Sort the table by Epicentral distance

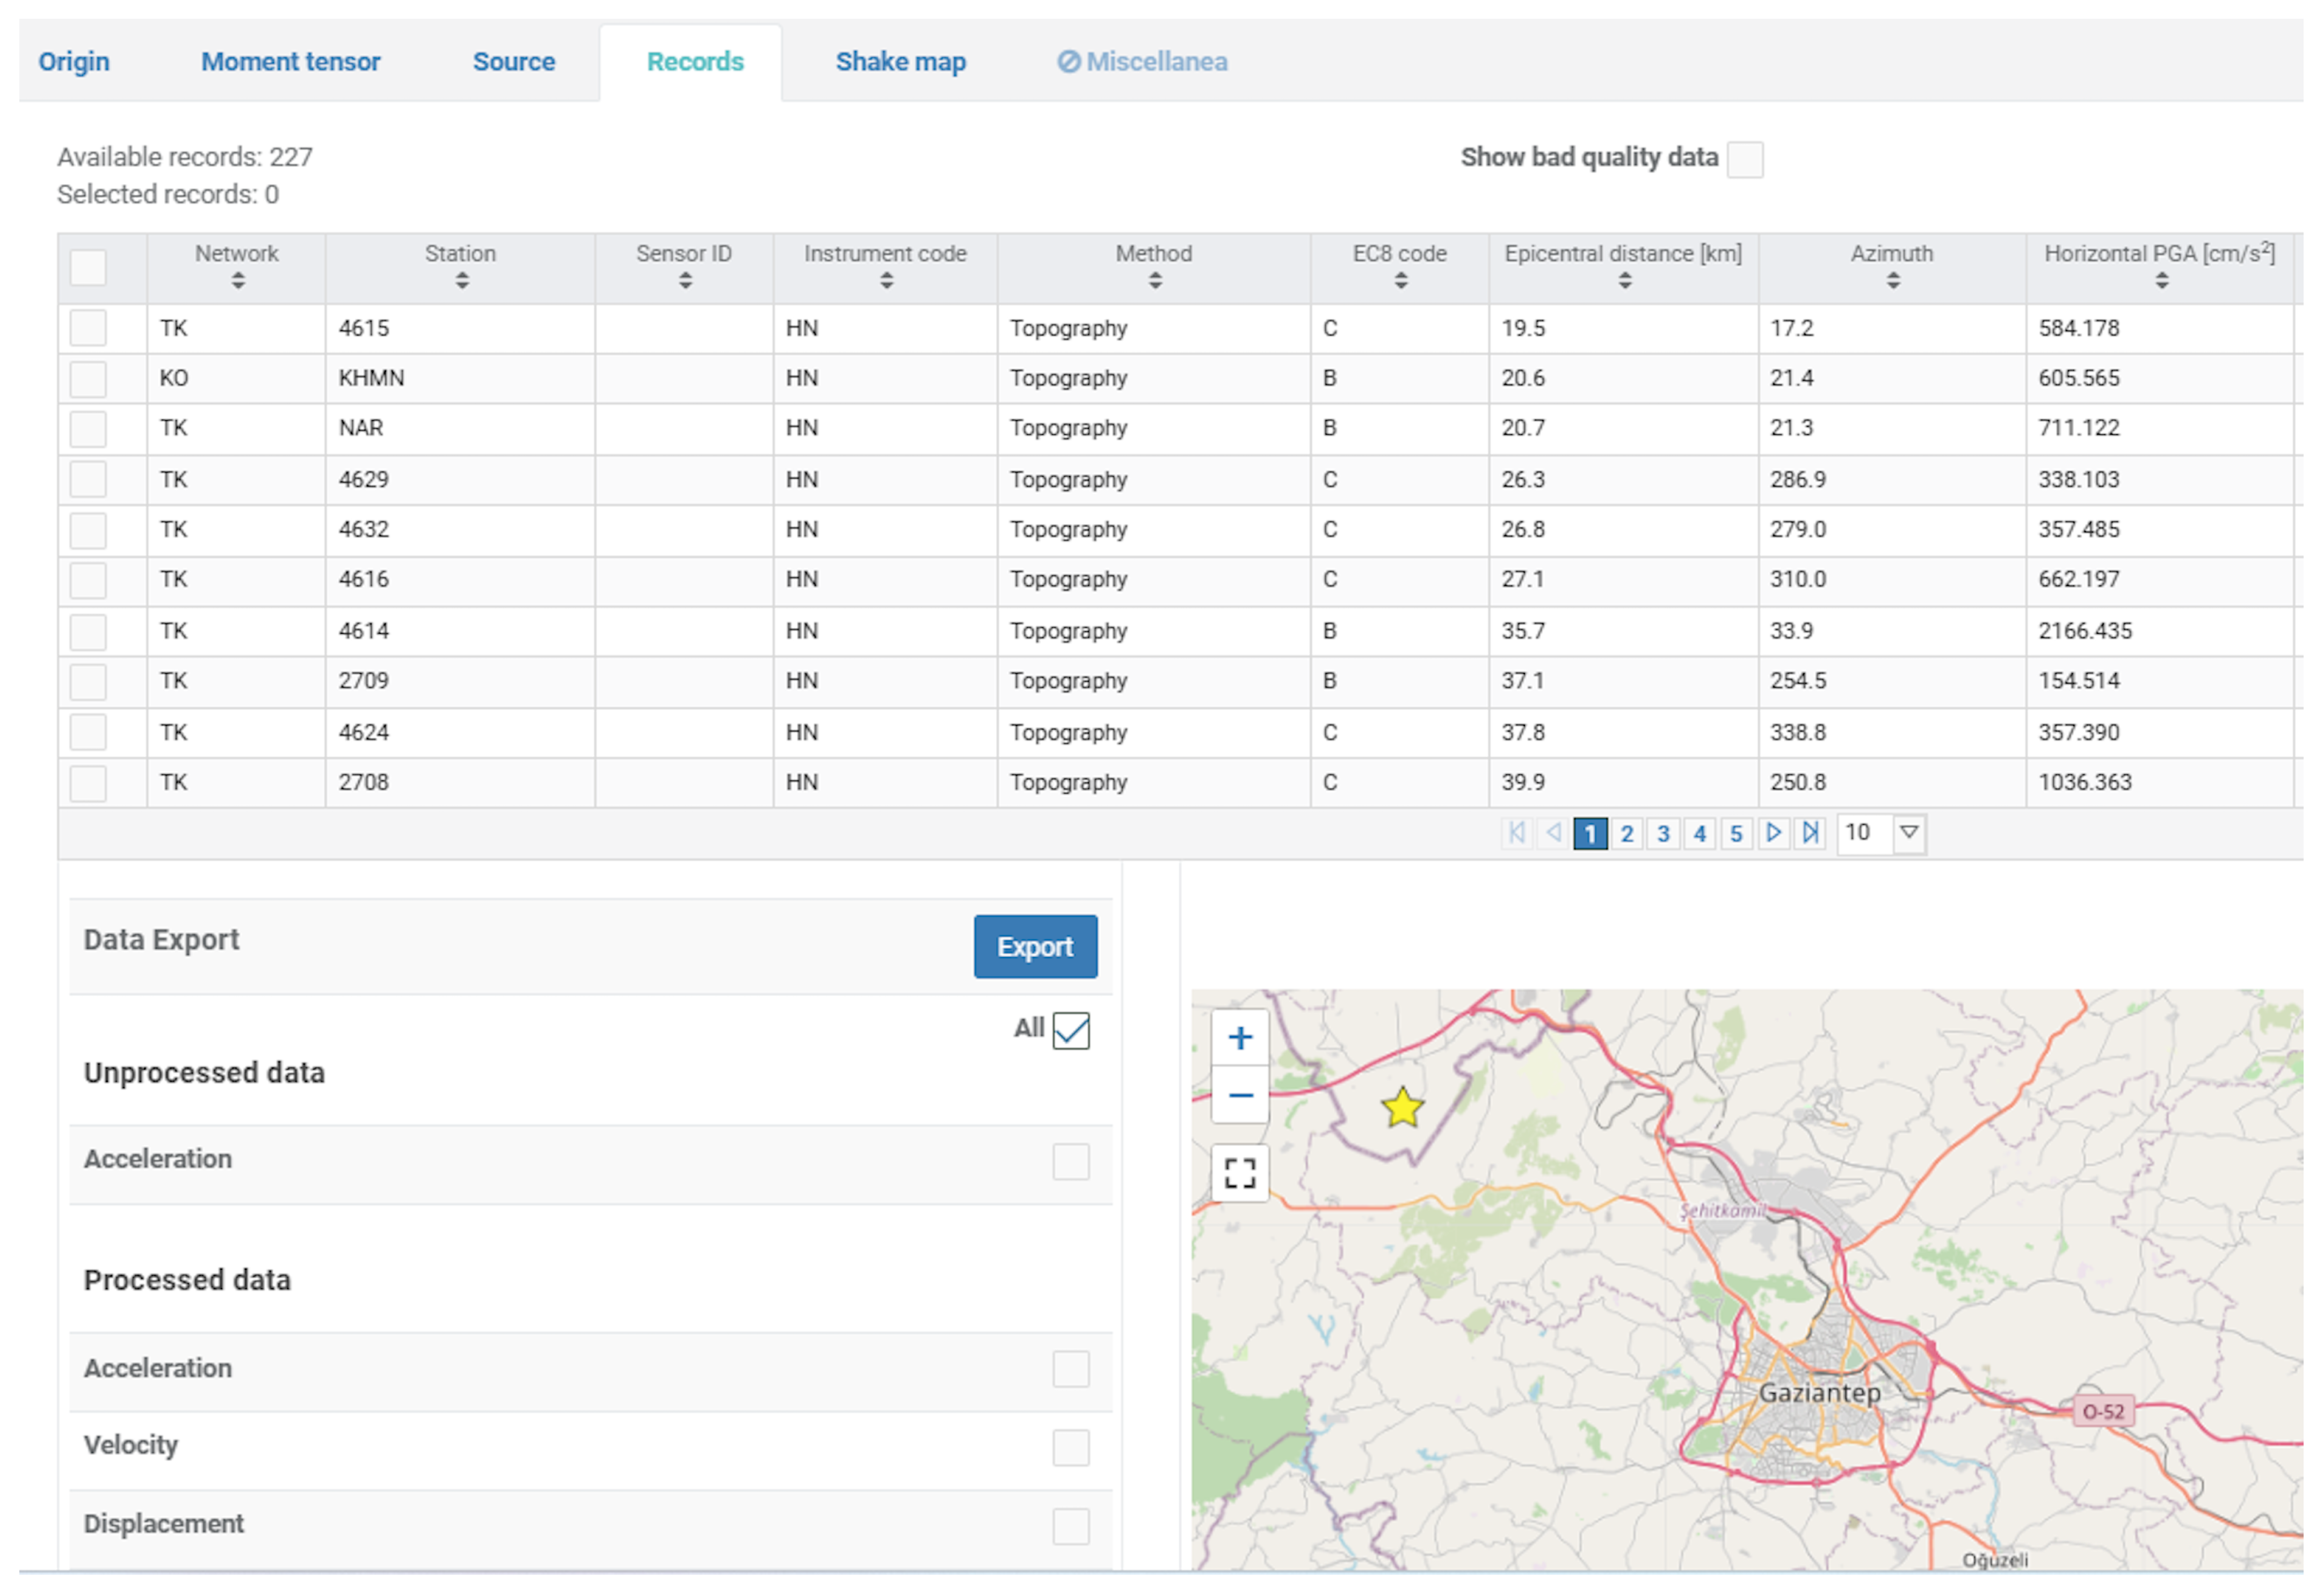(x=1624, y=281)
